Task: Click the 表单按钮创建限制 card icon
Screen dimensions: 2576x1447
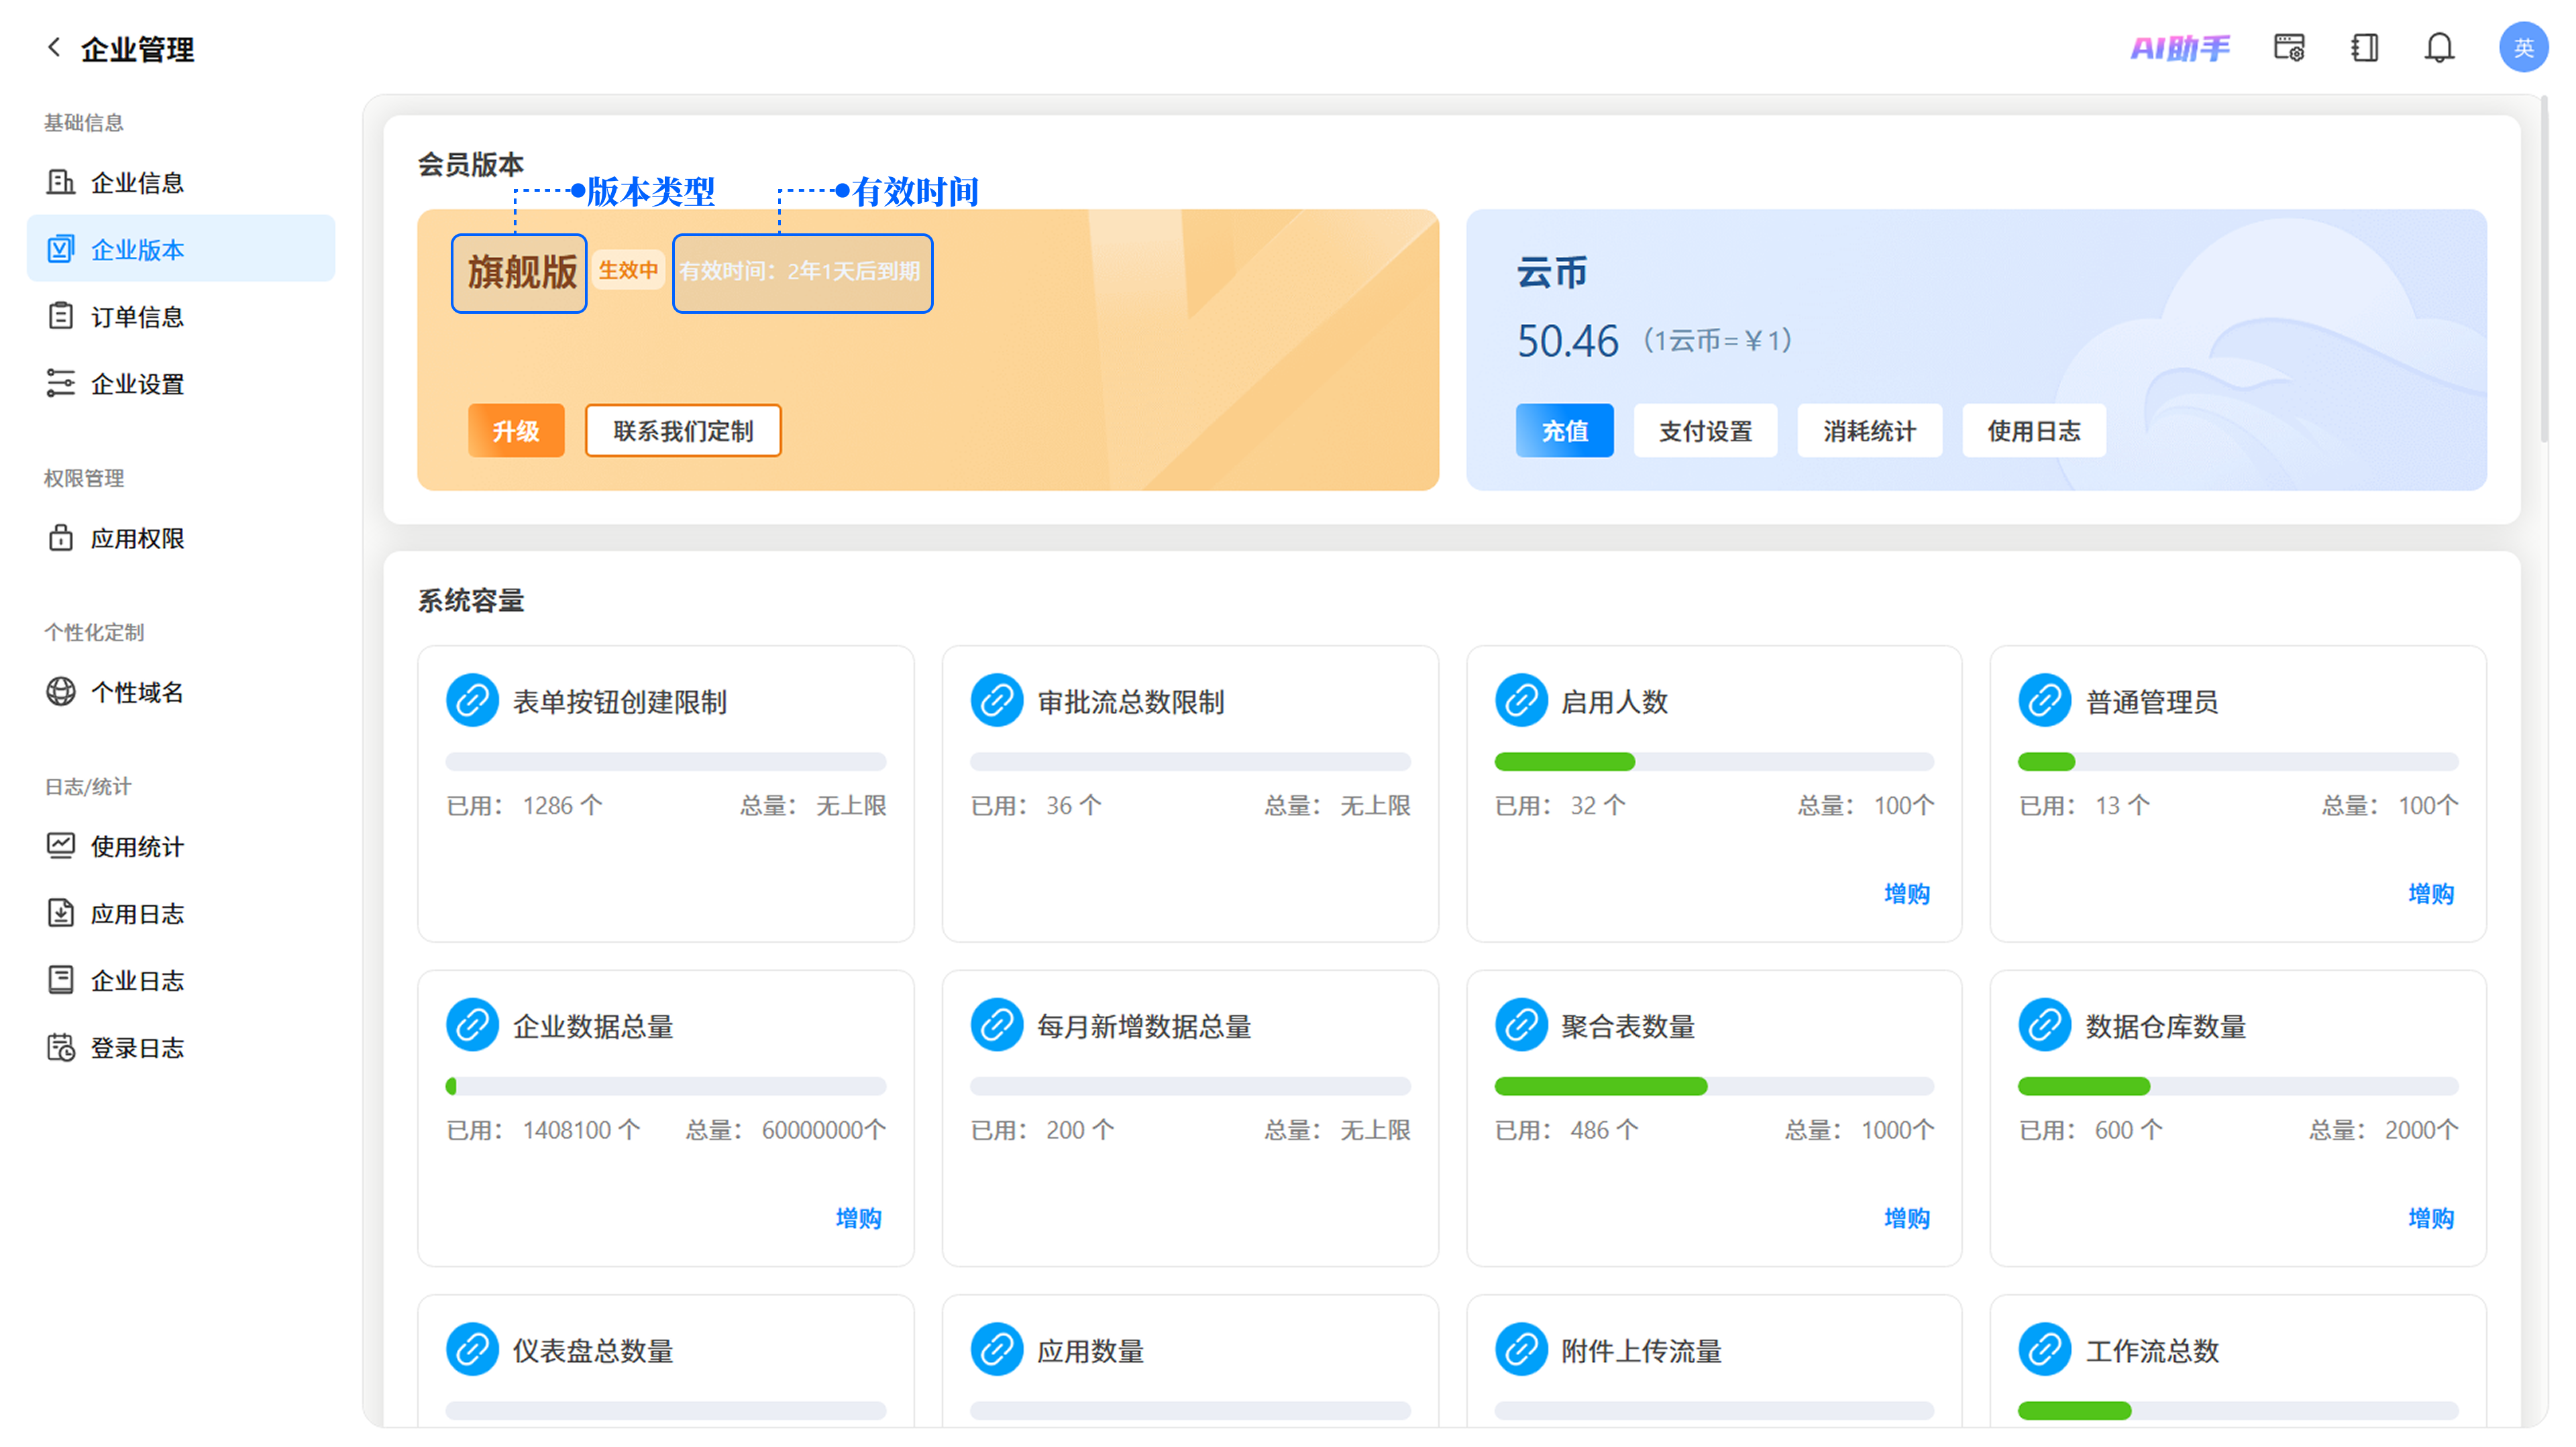Action: pyautogui.click(x=472, y=701)
